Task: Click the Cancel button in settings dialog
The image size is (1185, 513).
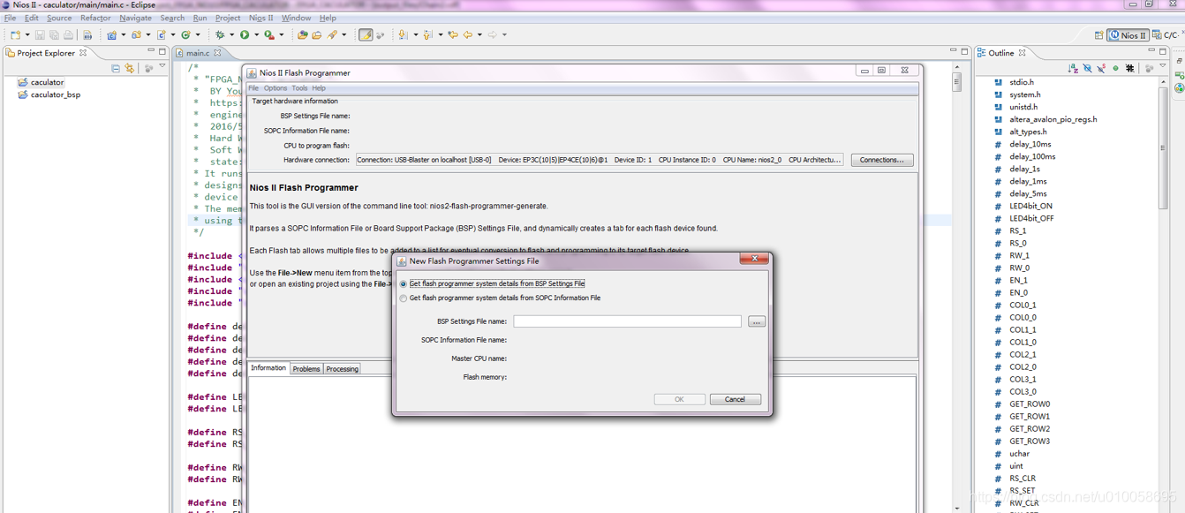Action: coord(735,399)
